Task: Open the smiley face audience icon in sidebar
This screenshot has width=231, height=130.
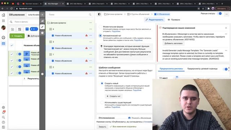Action: tap(3, 38)
